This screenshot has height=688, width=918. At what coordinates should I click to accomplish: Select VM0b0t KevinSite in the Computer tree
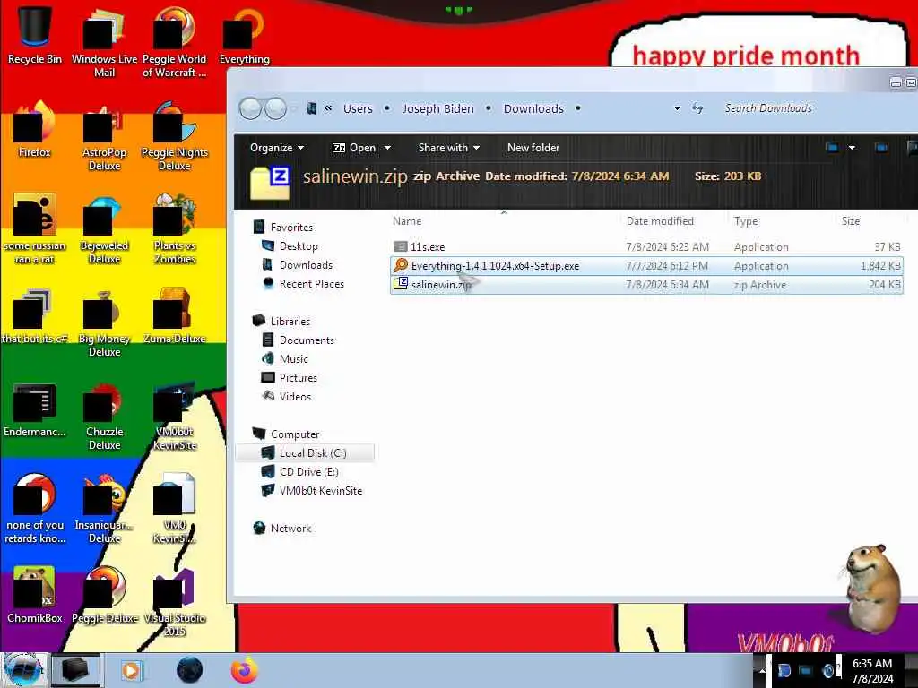tap(320, 490)
